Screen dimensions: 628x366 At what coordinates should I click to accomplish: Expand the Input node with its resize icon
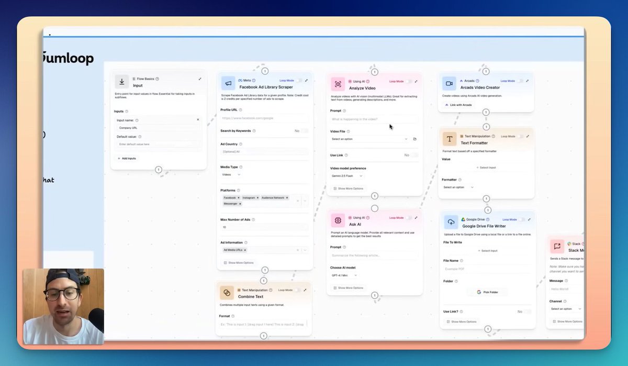click(x=200, y=79)
